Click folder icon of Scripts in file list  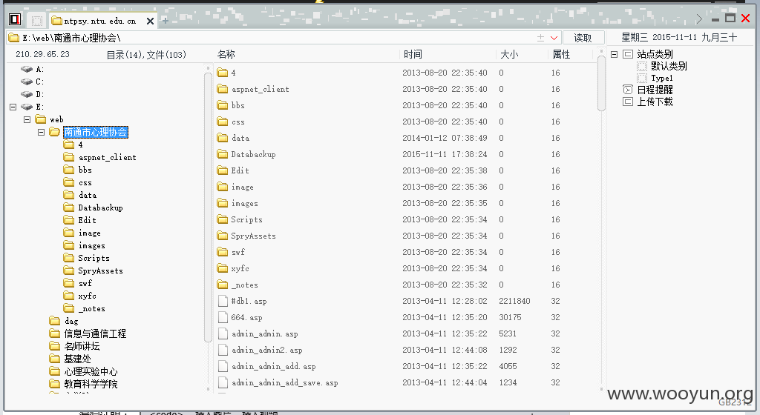pos(223,219)
